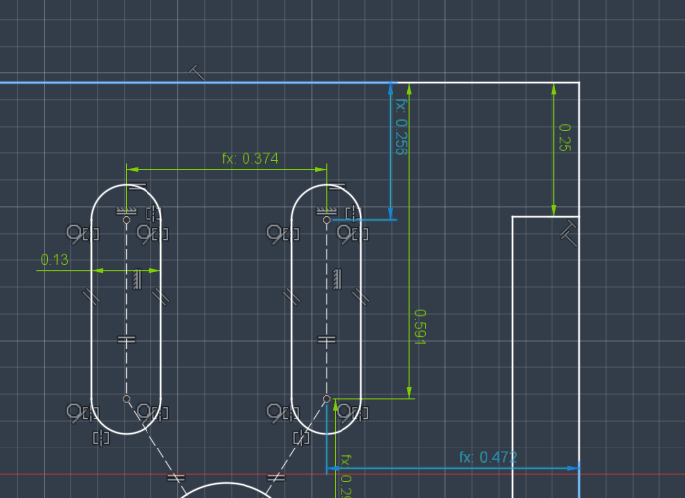Select the highlighted blue horizontal line at top
This screenshot has height=498, width=685.
click(x=198, y=82)
